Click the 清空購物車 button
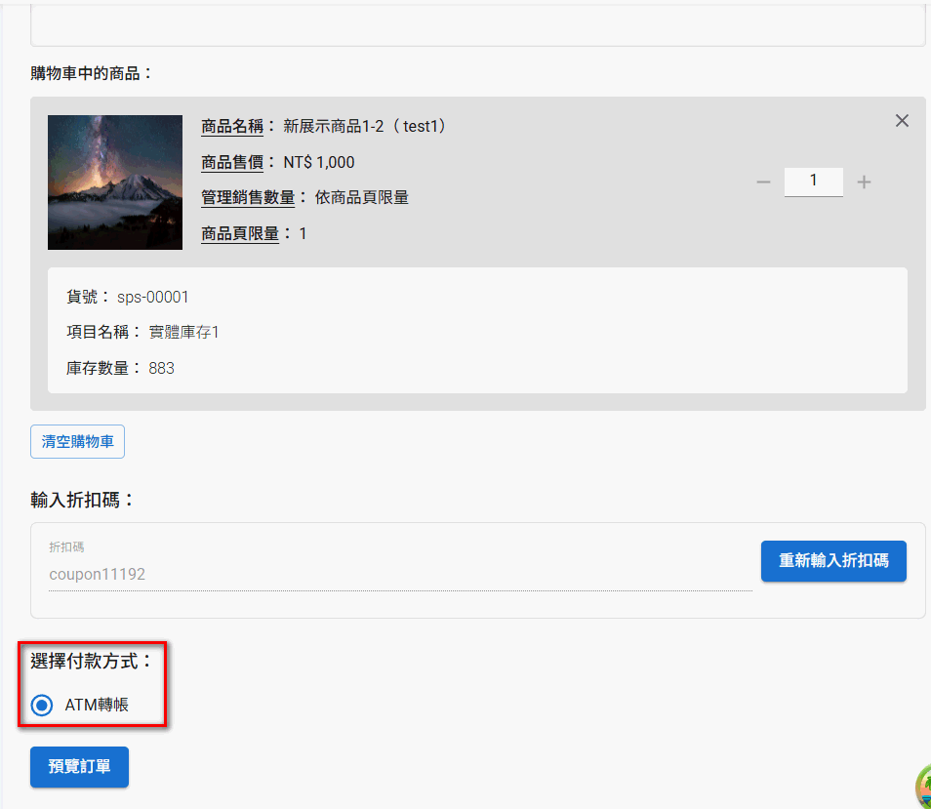 (77, 442)
